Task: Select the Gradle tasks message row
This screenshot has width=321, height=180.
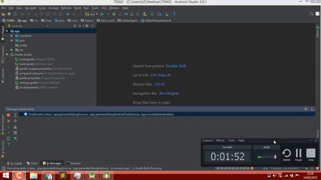Action: (x=167, y=114)
